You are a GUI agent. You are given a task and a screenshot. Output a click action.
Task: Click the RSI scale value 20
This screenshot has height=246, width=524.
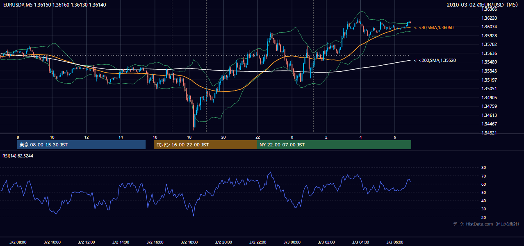[483, 217]
